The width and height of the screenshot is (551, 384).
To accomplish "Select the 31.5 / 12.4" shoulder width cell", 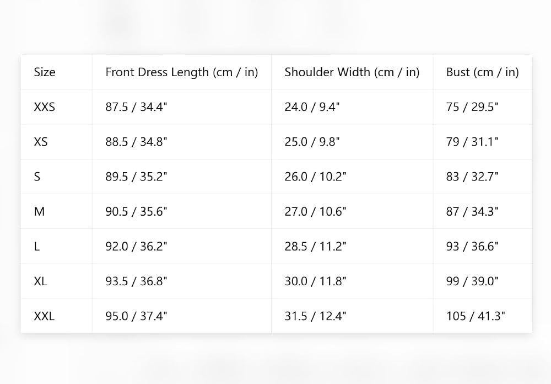I will 315,316.
